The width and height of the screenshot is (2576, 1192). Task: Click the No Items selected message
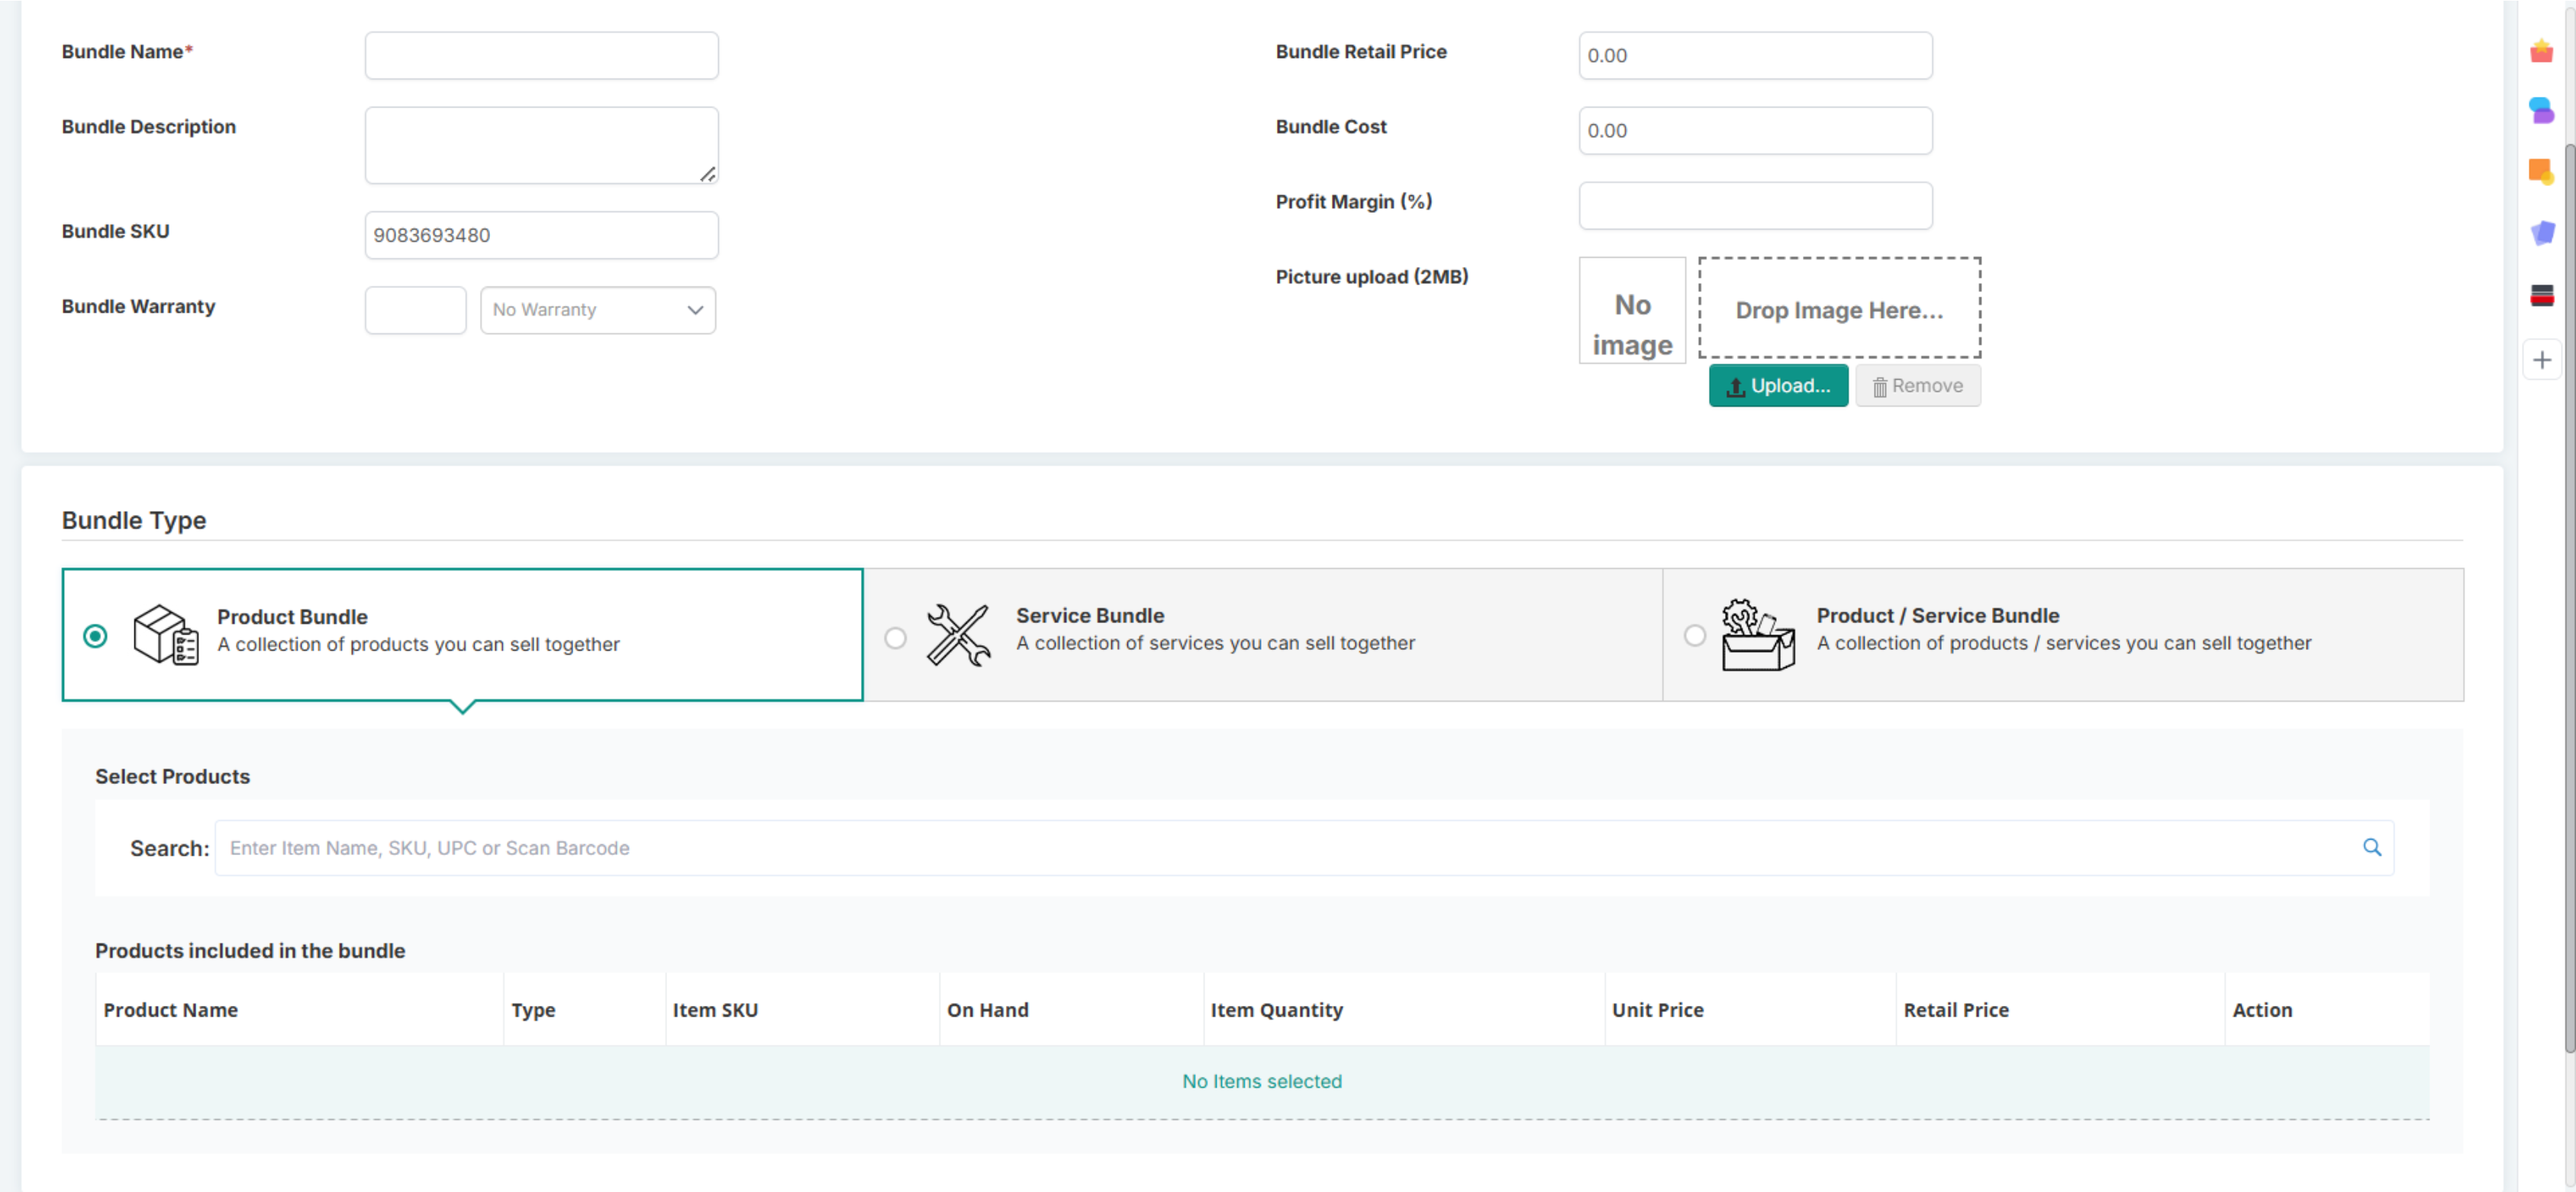coord(1262,1081)
